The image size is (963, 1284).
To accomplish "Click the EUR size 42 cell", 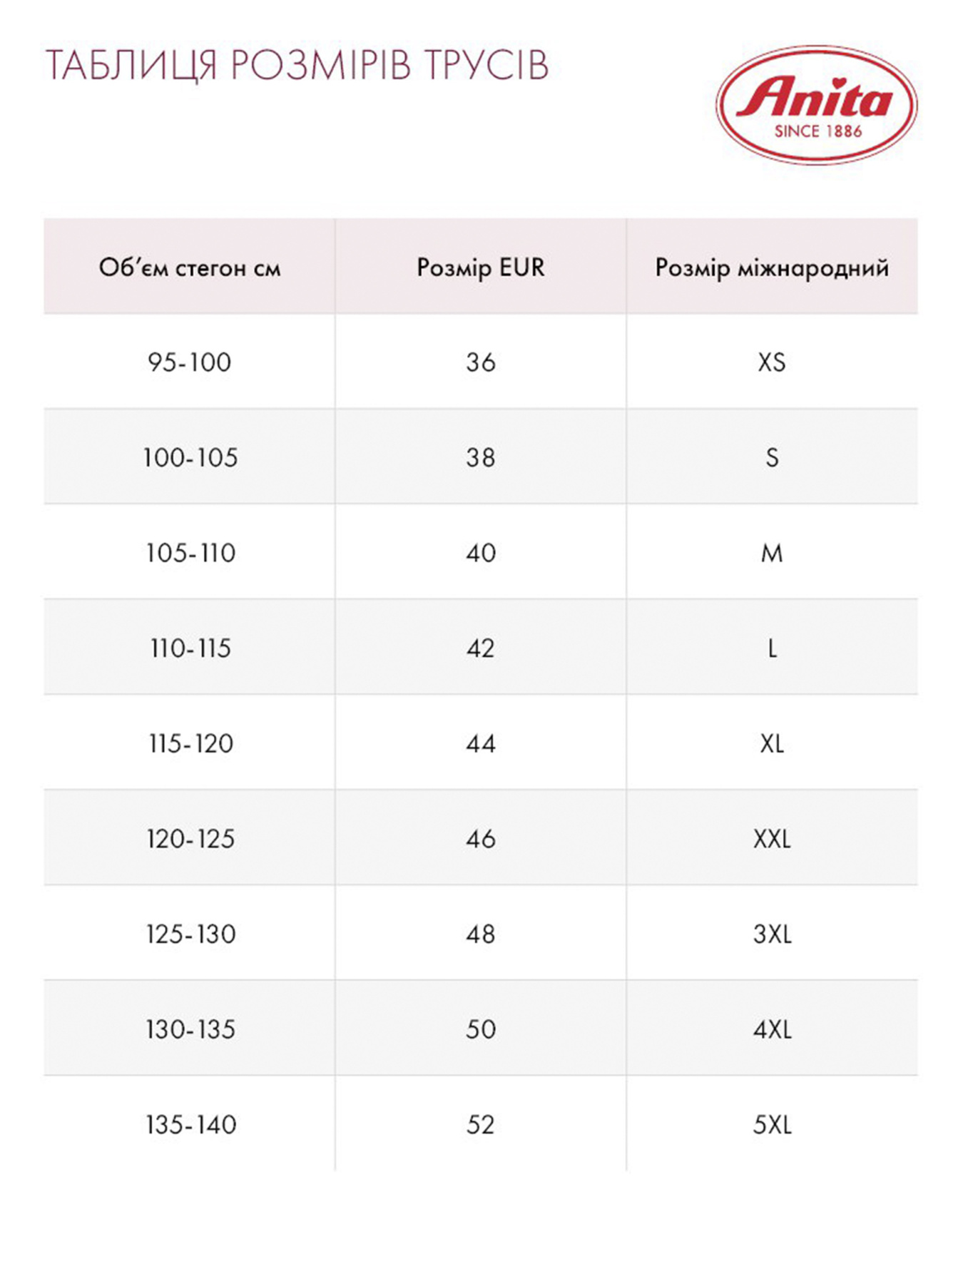I will tap(481, 648).
